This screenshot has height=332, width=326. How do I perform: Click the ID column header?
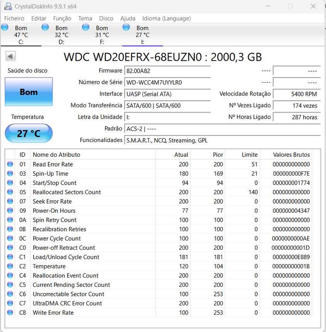22,154
